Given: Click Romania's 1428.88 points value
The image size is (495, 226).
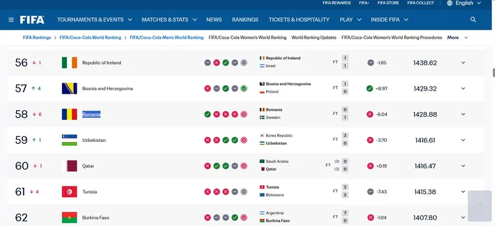Looking at the screenshot, I should click(x=425, y=114).
